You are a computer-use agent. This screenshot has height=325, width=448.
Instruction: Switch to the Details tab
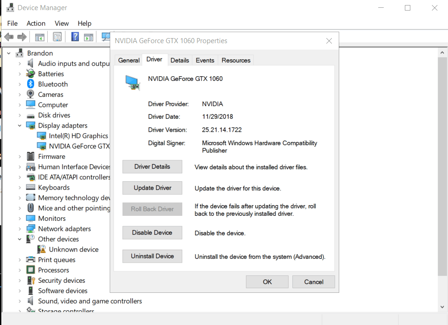180,60
